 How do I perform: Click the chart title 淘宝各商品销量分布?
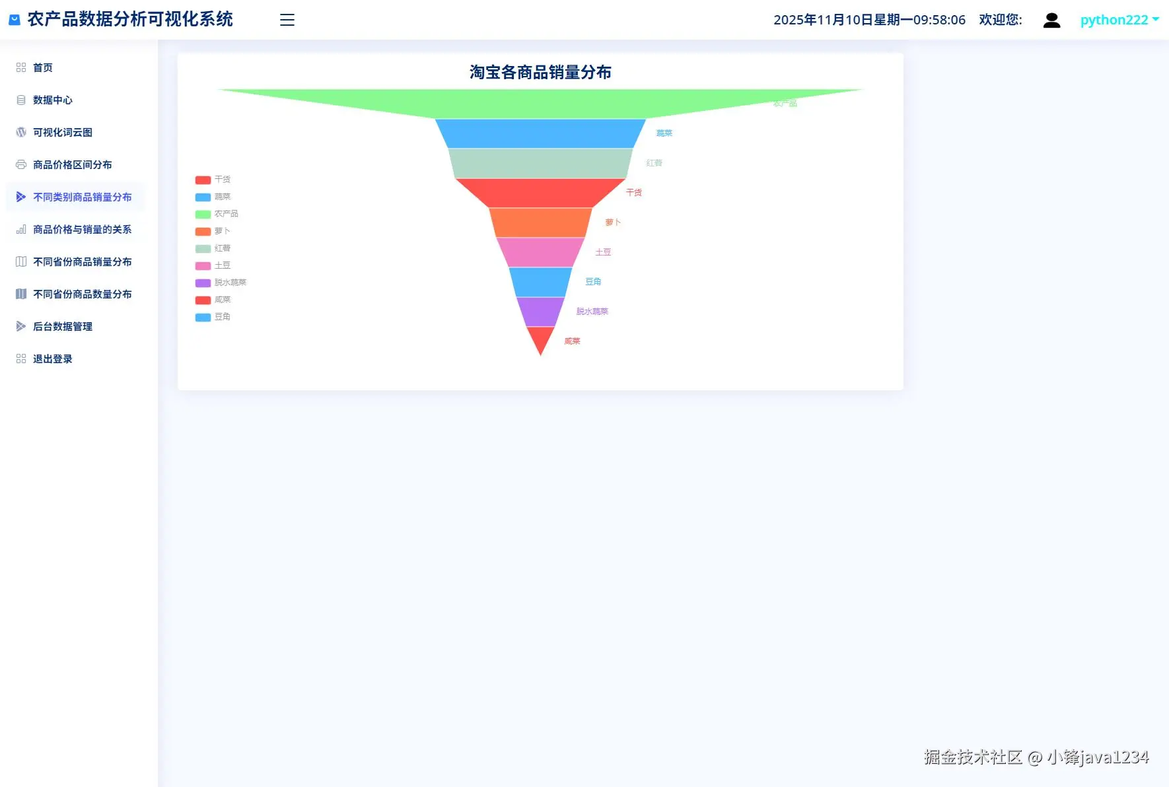point(540,72)
